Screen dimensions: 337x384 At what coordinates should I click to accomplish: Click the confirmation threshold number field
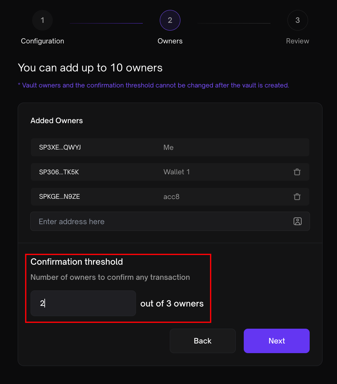pyautogui.click(x=83, y=303)
